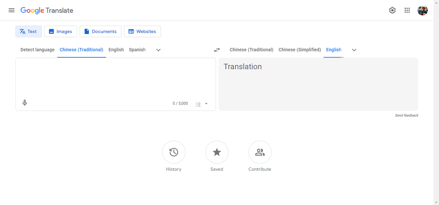Choose Detect language as source
This screenshot has height=205, width=439.
(x=37, y=50)
